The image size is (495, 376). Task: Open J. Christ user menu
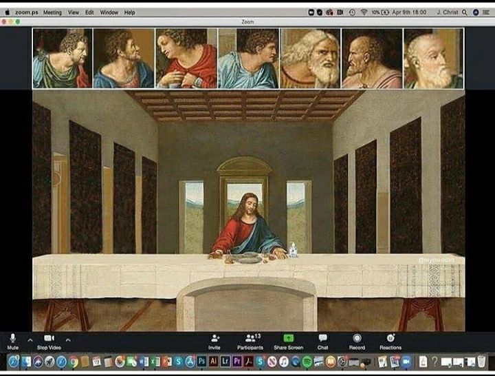click(448, 12)
